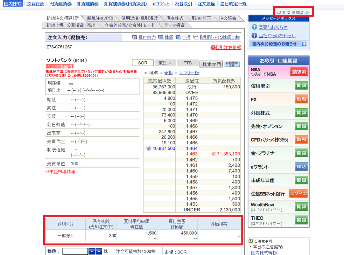Open 重要なお知らせ link

click(273, 27)
